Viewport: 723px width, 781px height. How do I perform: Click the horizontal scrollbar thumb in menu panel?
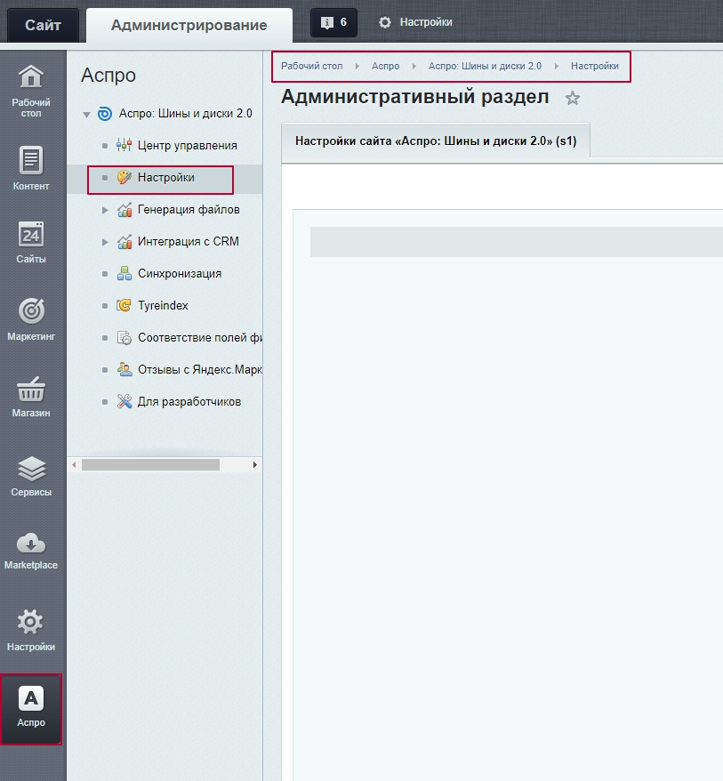tap(150, 464)
